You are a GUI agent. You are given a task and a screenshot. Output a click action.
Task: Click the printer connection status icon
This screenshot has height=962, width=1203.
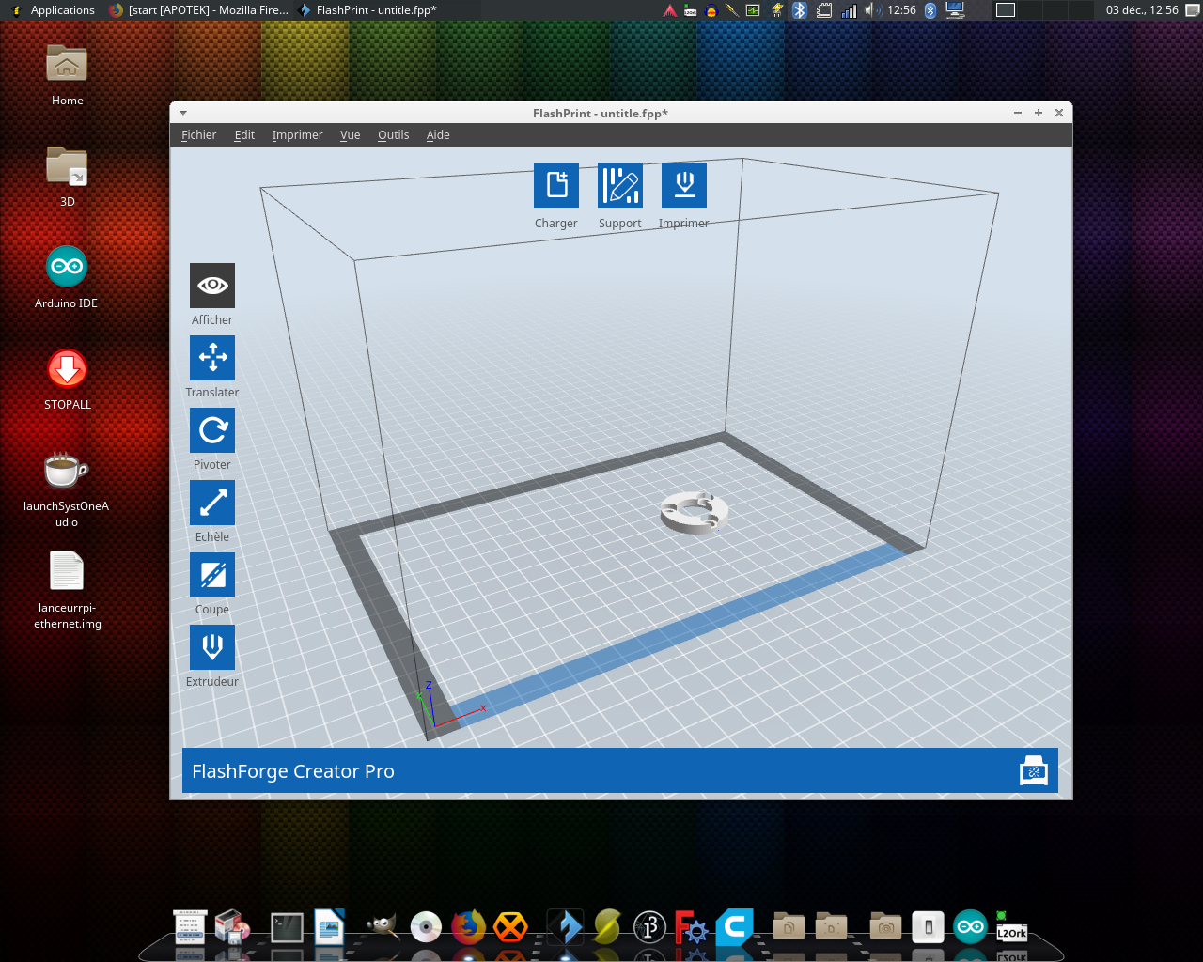click(1033, 770)
